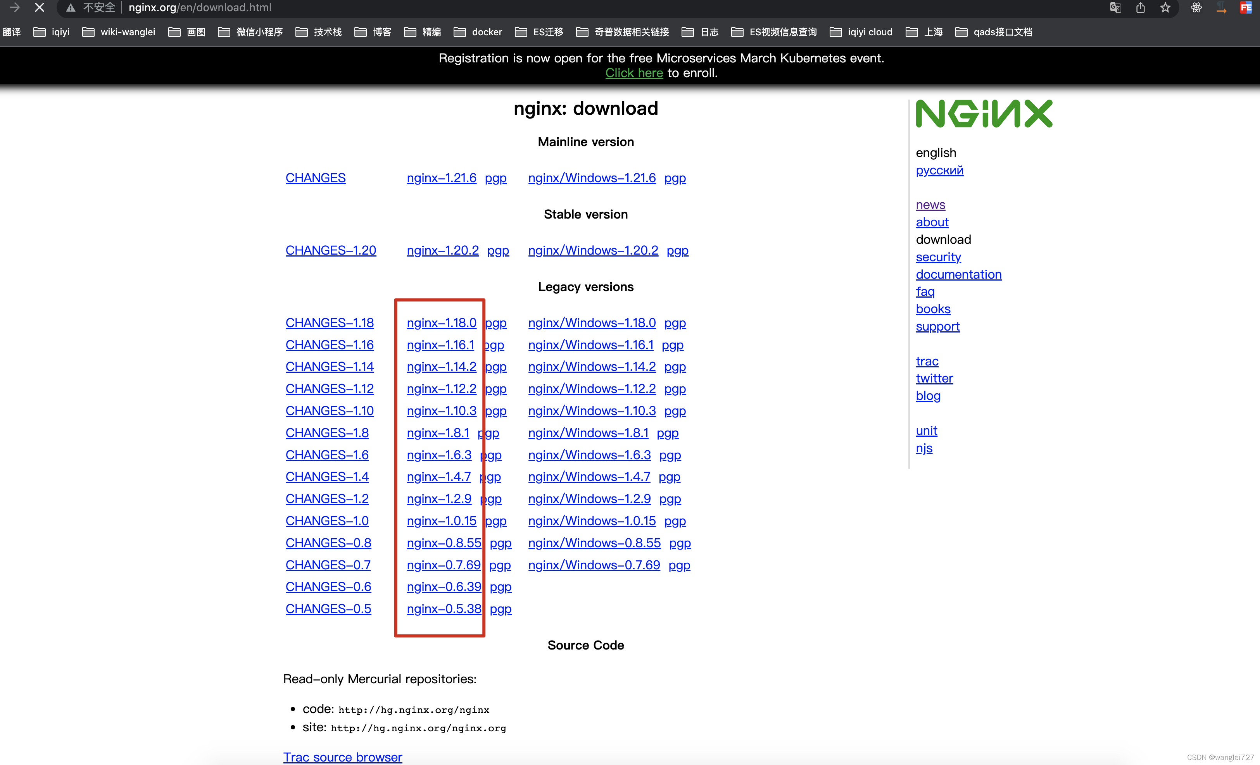This screenshot has width=1260, height=765.
Task: Click the not-secure warning icon
Action: pyautogui.click(x=71, y=8)
